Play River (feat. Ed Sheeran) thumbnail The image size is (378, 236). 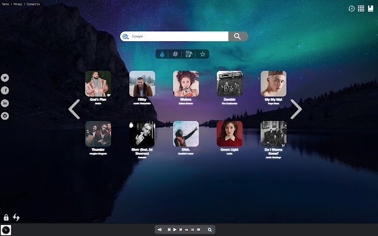coord(142,134)
